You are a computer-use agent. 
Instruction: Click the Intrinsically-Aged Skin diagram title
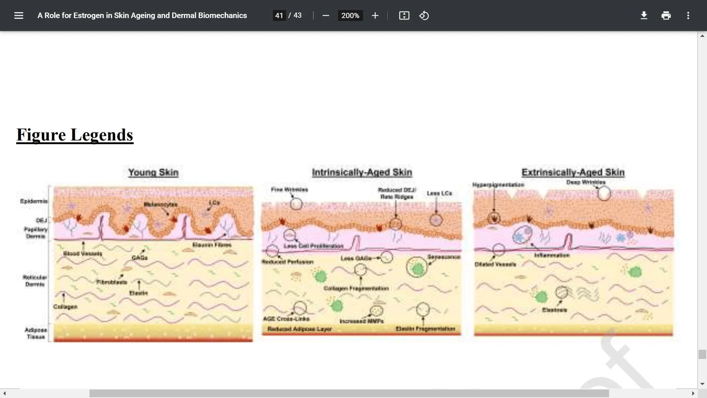point(362,172)
